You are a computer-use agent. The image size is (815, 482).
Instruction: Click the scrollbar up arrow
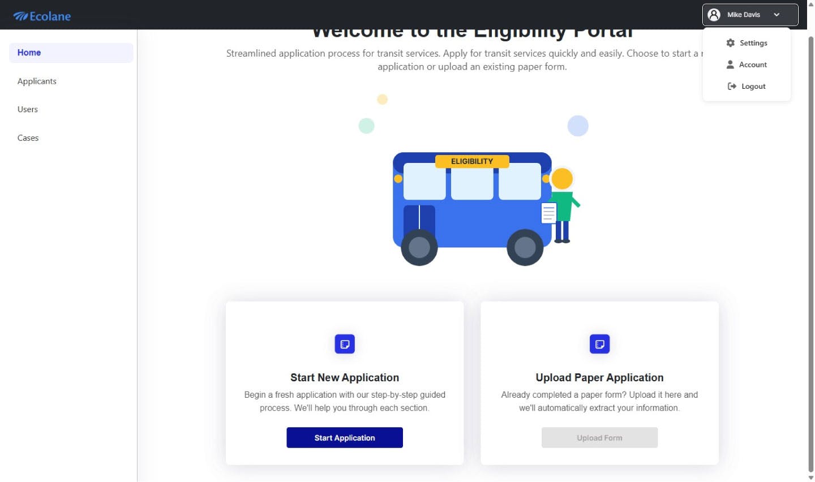point(810,5)
